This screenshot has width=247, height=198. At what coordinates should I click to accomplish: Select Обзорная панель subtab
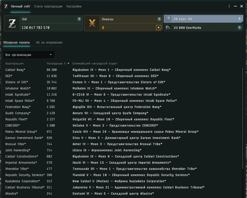[17, 43]
